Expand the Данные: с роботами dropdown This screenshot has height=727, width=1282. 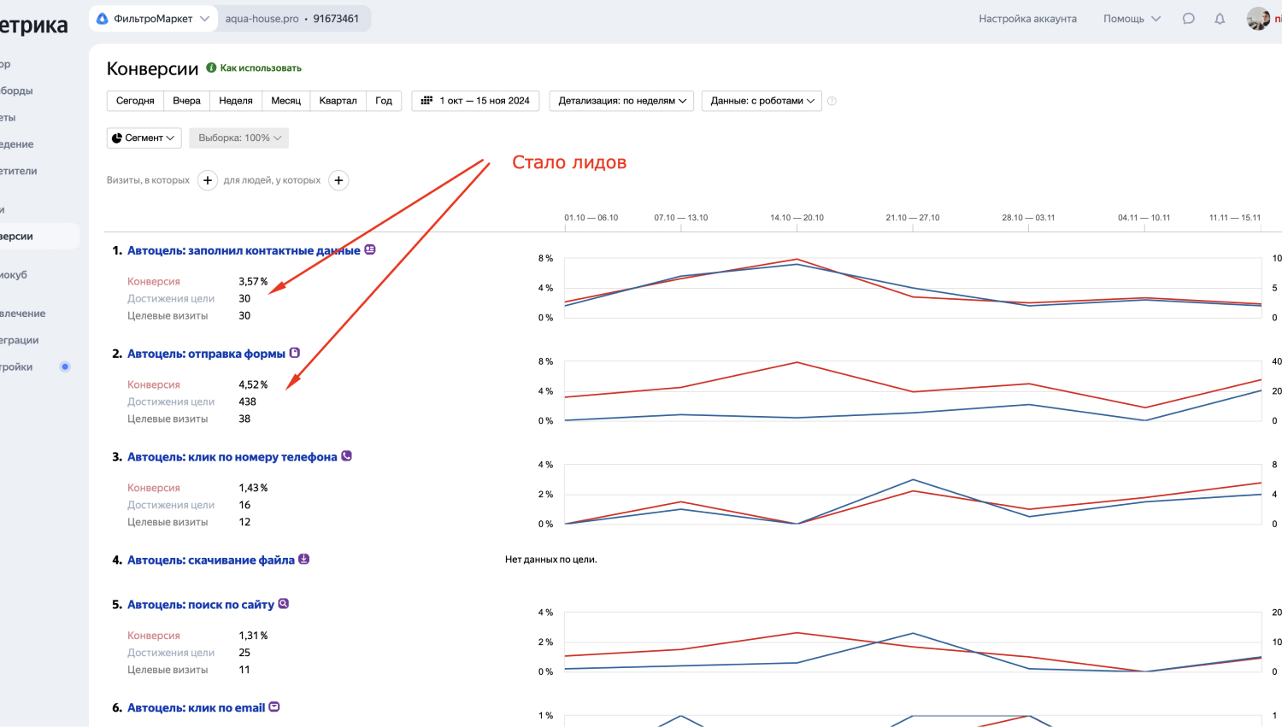point(762,101)
